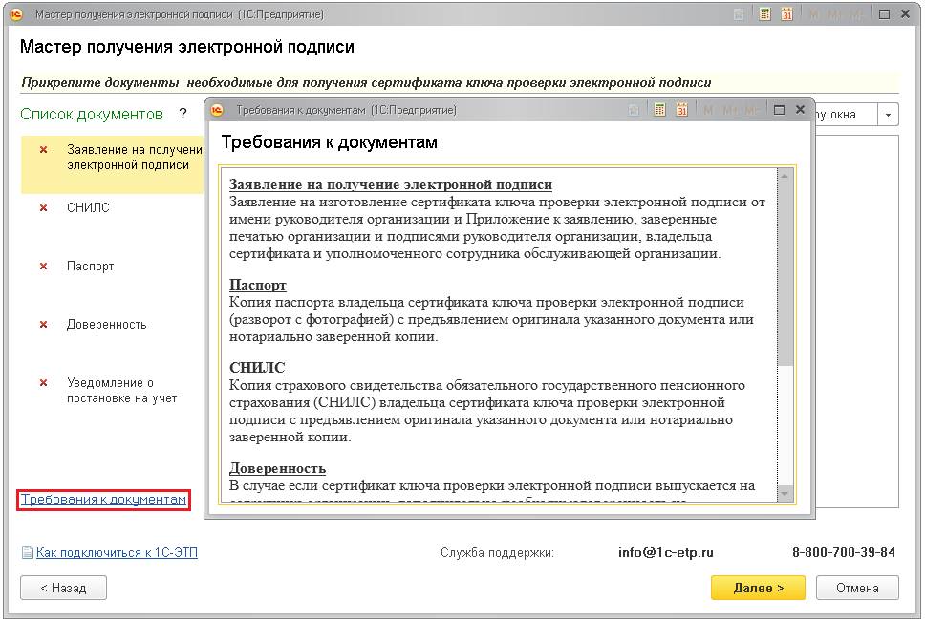Viewport: 925px width, 622px height.
Task: Open calendar icon in requirements dialog title bar
Action: tap(682, 110)
